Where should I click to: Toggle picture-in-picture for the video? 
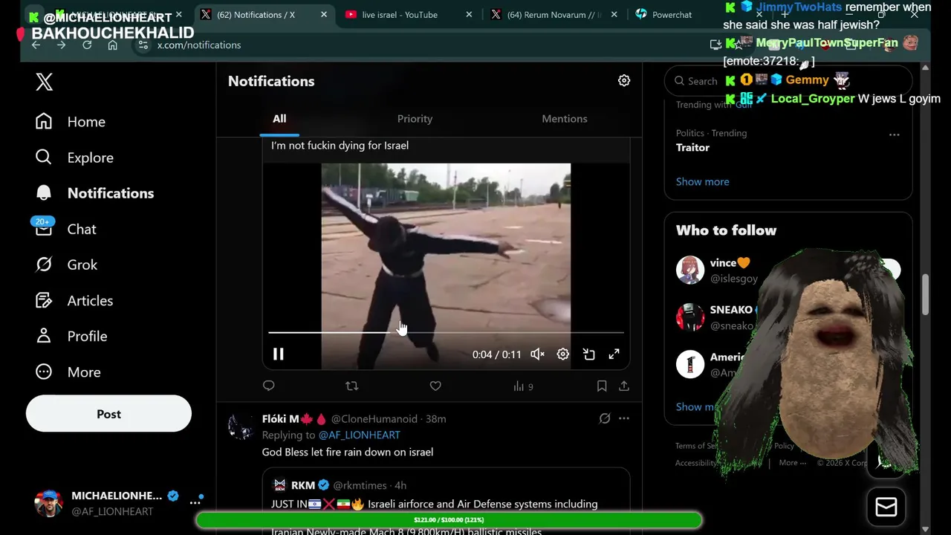click(588, 354)
